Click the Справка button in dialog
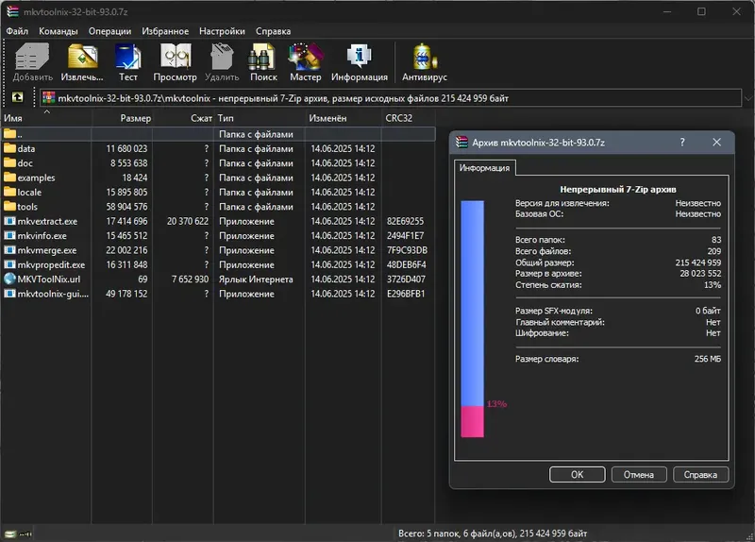The image size is (755, 542). [698, 474]
